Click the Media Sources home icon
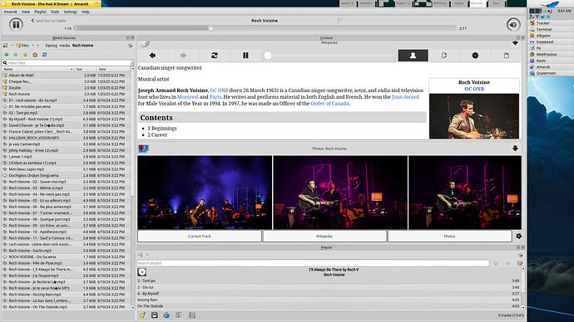This screenshot has height=322, width=574. point(6,46)
